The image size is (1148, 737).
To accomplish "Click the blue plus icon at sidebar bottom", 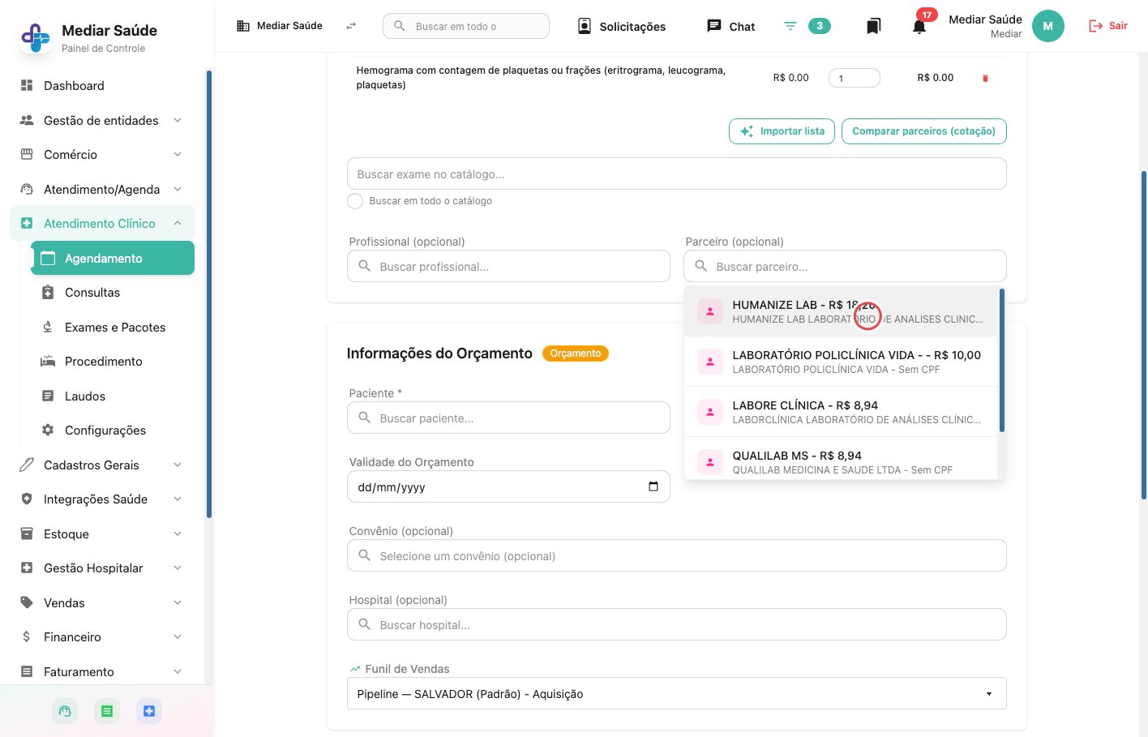I will [x=149, y=711].
